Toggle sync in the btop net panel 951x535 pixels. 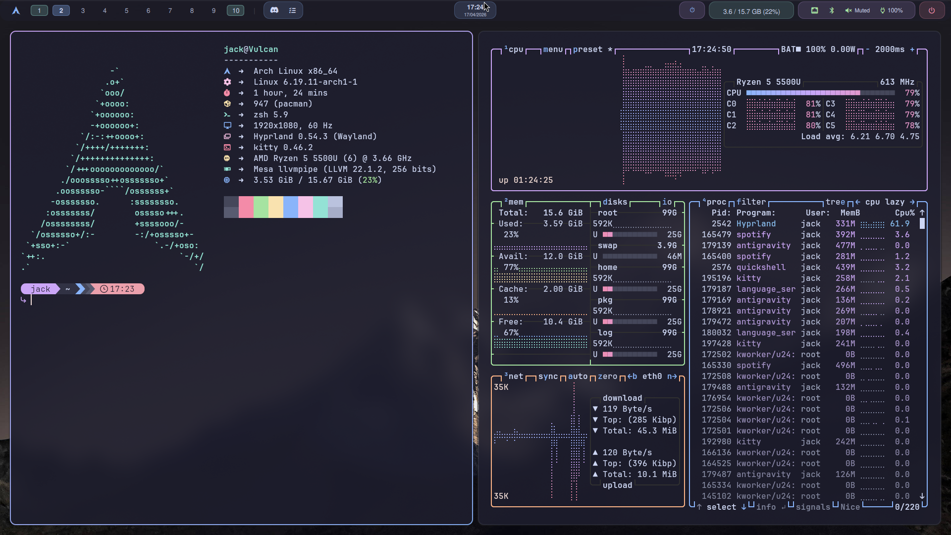coord(548,376)
